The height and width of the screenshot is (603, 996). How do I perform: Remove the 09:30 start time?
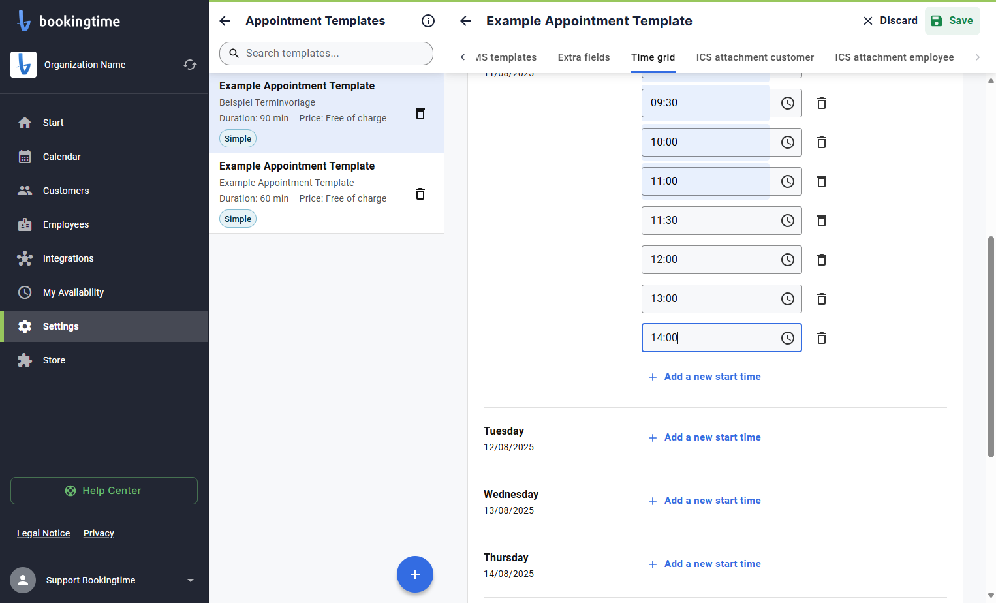[x=822, y=103]
